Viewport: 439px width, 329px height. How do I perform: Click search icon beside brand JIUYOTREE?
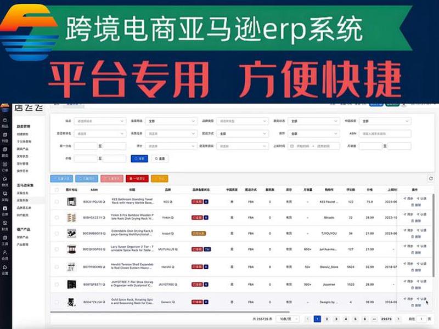click(176, 285)
